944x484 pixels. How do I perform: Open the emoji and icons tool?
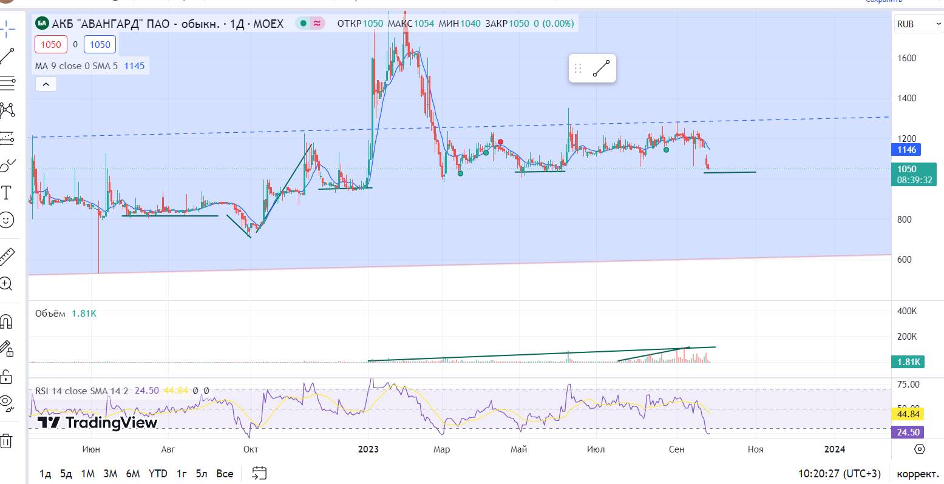(x=7, y=220)
